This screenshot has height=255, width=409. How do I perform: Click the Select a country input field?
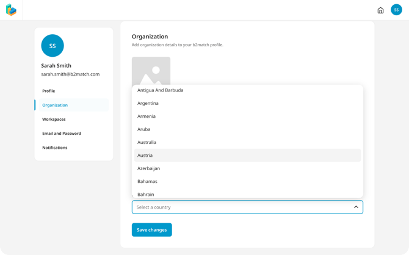[x=238, y=207]
